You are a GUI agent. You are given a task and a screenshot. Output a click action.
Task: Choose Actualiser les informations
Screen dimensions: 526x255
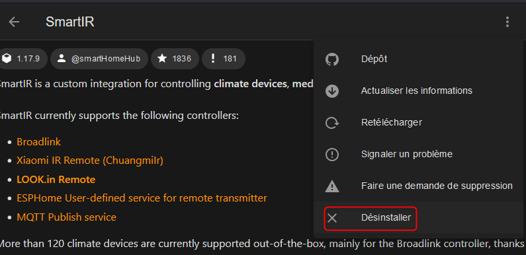[x=418, y=91]
